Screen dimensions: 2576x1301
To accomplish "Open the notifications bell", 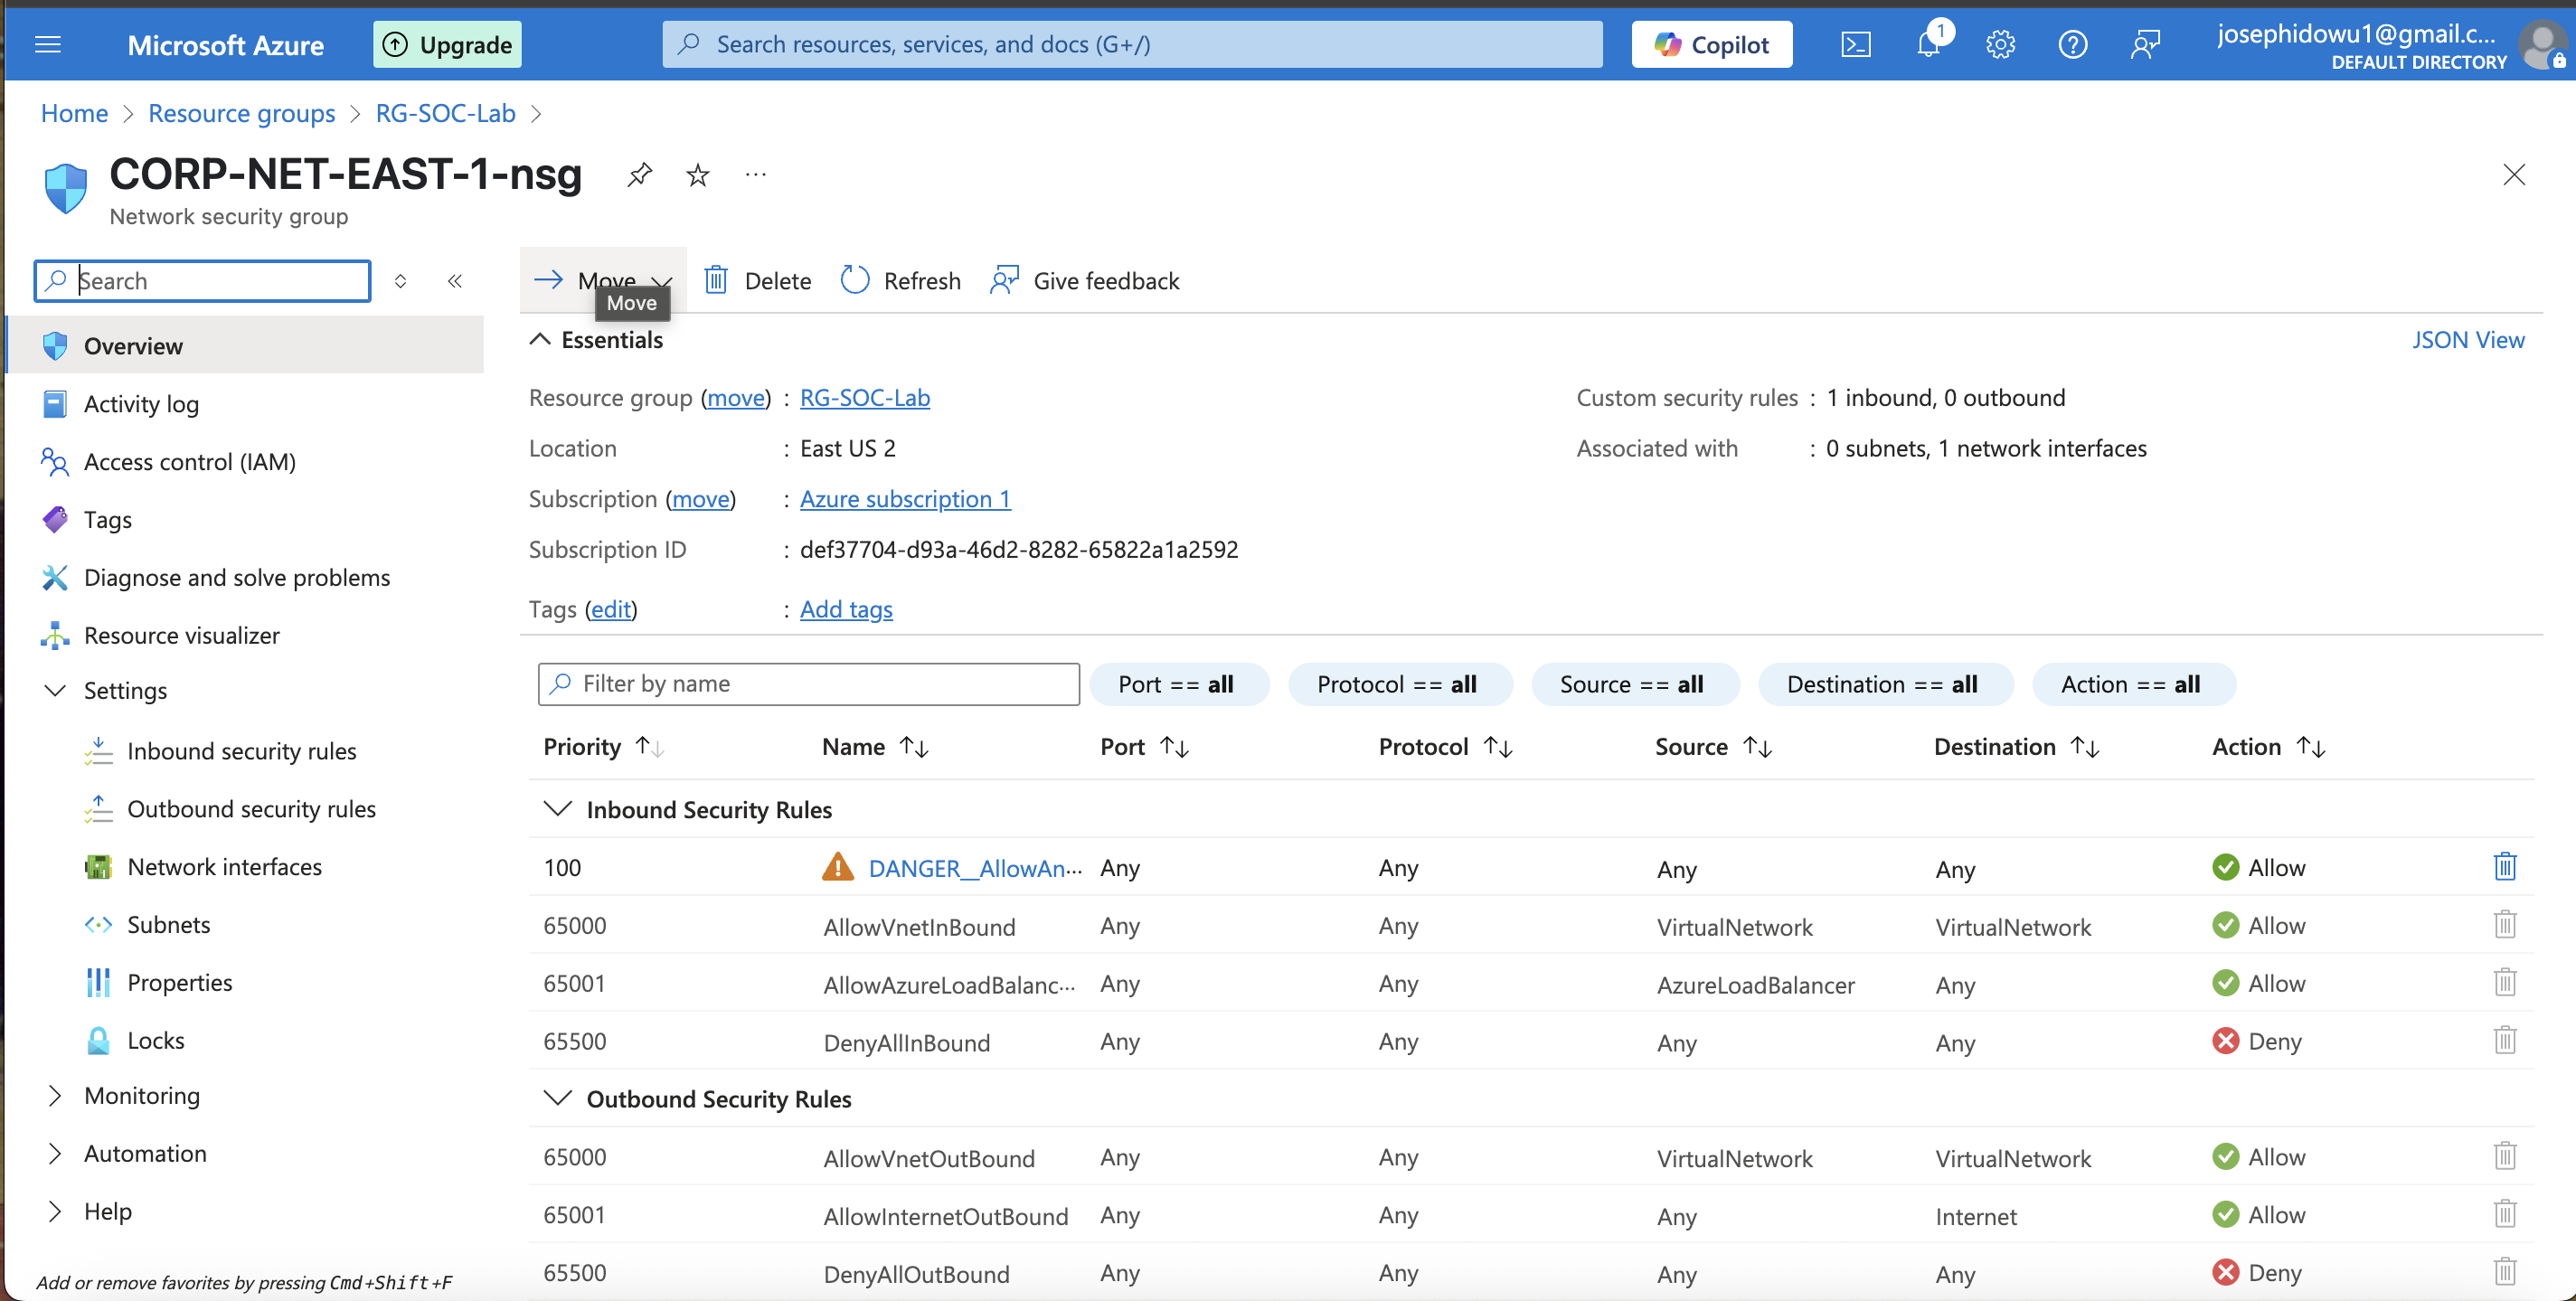I will (x=1927, y=45).
